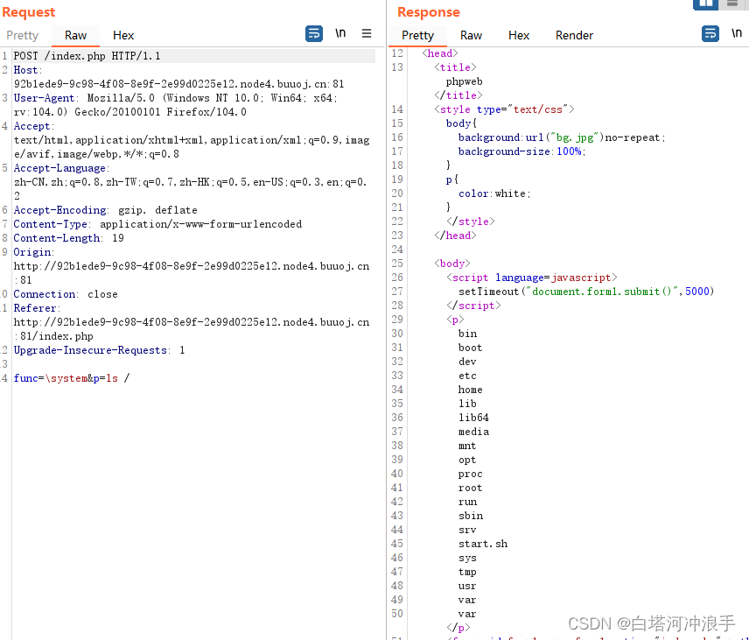Click the Accept-Language header name
This screenshot has height=640, width=749.
[x=59, y=168]
